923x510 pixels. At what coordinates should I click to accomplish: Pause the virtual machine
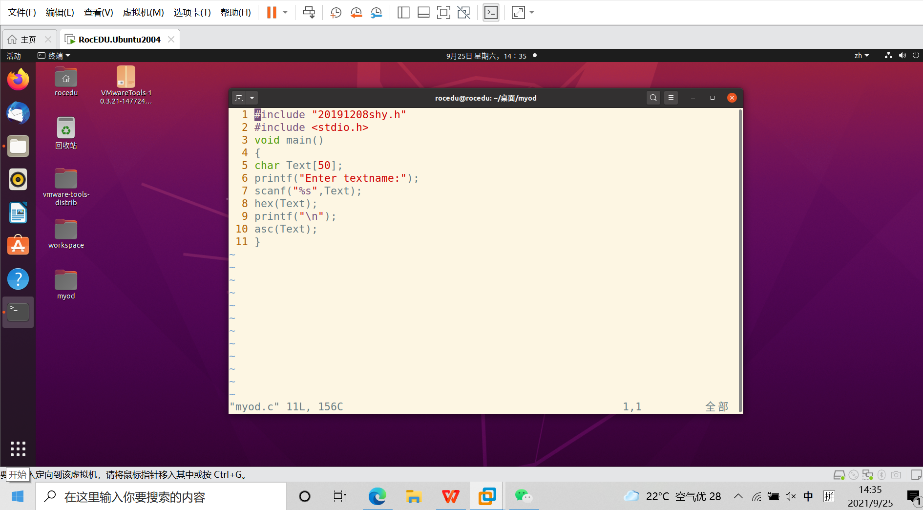(272, 12)
